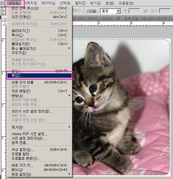Expand the 제거(R) submenu arrow
The height and width of the screenshot is (179, 173).
pos(69,127)
